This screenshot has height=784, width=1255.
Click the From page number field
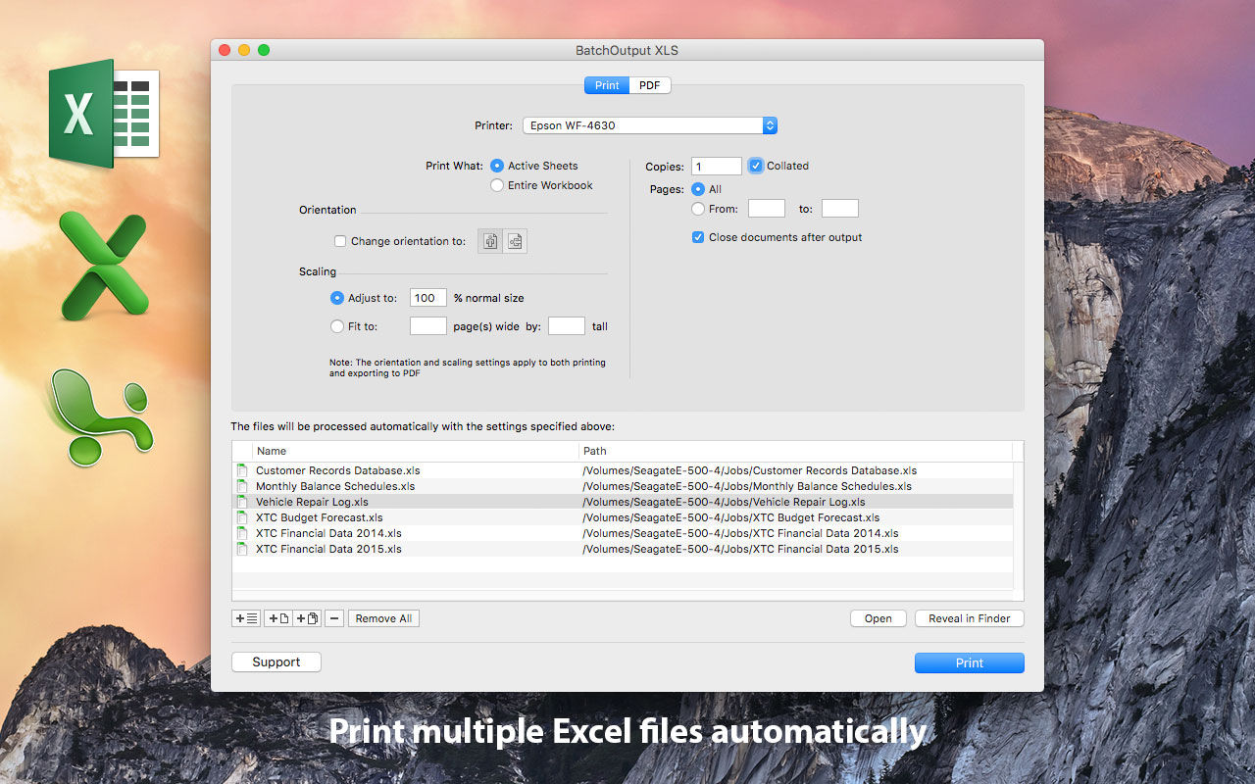coord(767,209)
